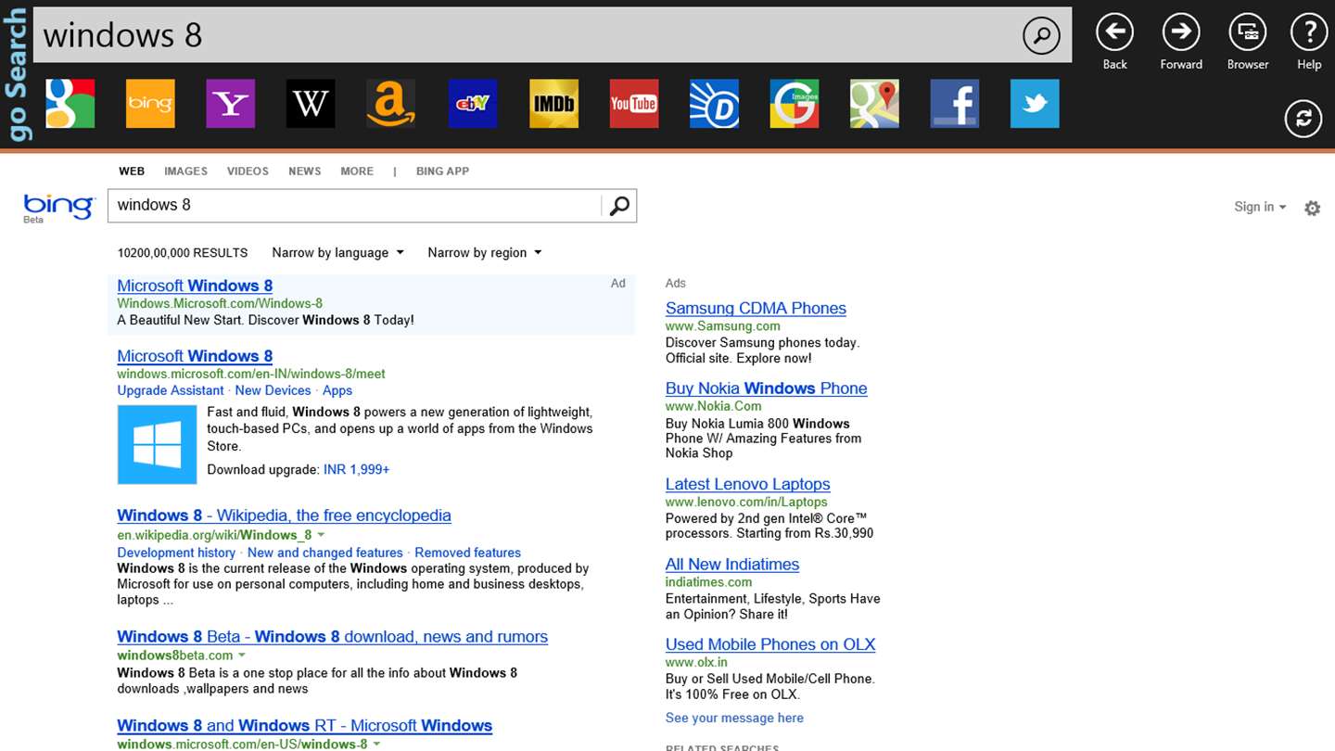Click the See your message here link
The height and width of the screenshot is (751, 1335).
tap(734, 718)
